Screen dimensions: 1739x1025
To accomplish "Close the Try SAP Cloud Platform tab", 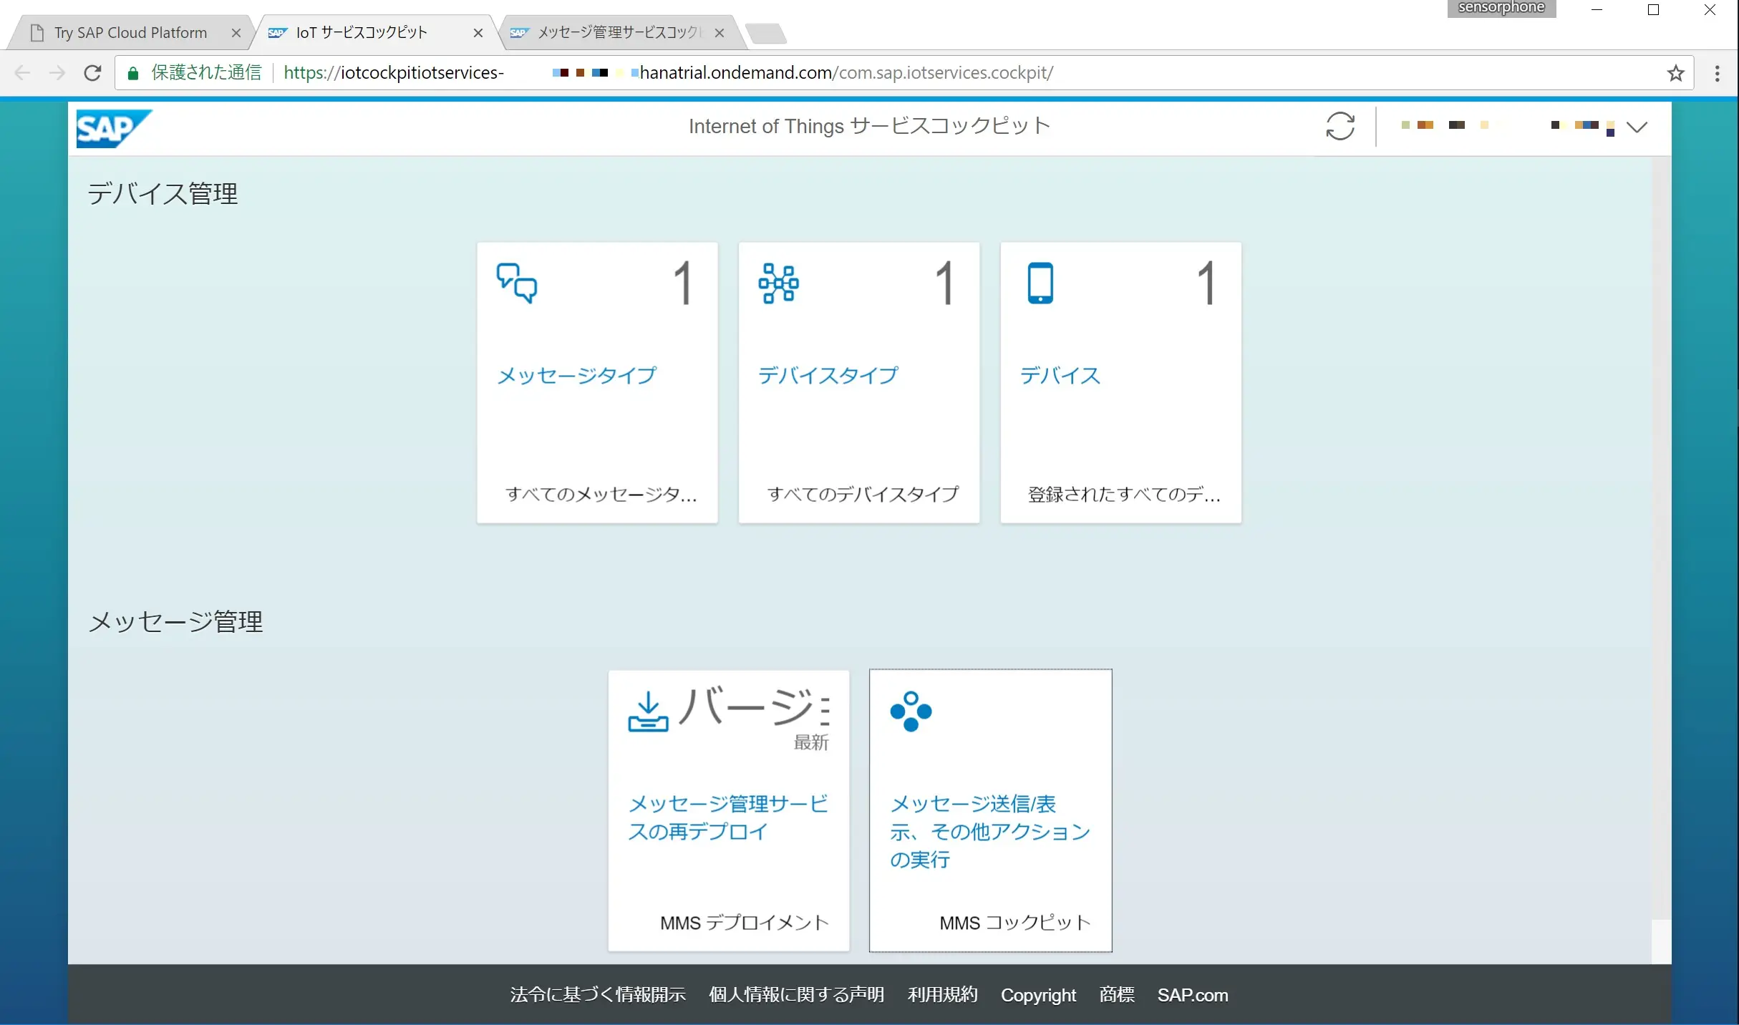I will click(236, 33).
